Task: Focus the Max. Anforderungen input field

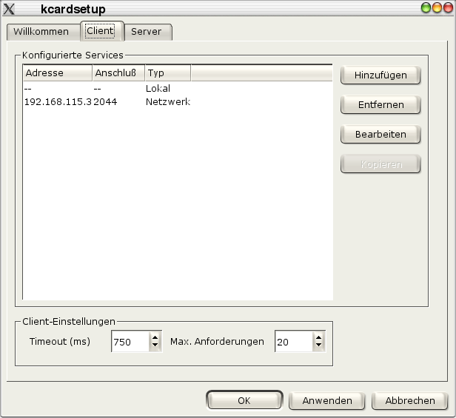Action: [293, 342]
